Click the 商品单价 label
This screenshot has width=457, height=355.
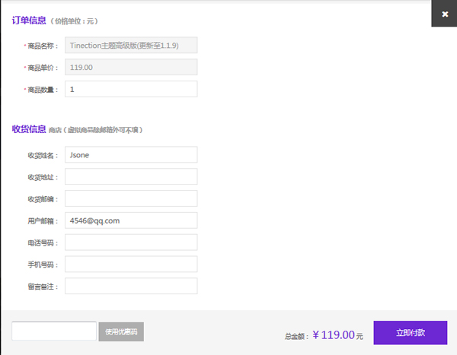pos(43,68)
